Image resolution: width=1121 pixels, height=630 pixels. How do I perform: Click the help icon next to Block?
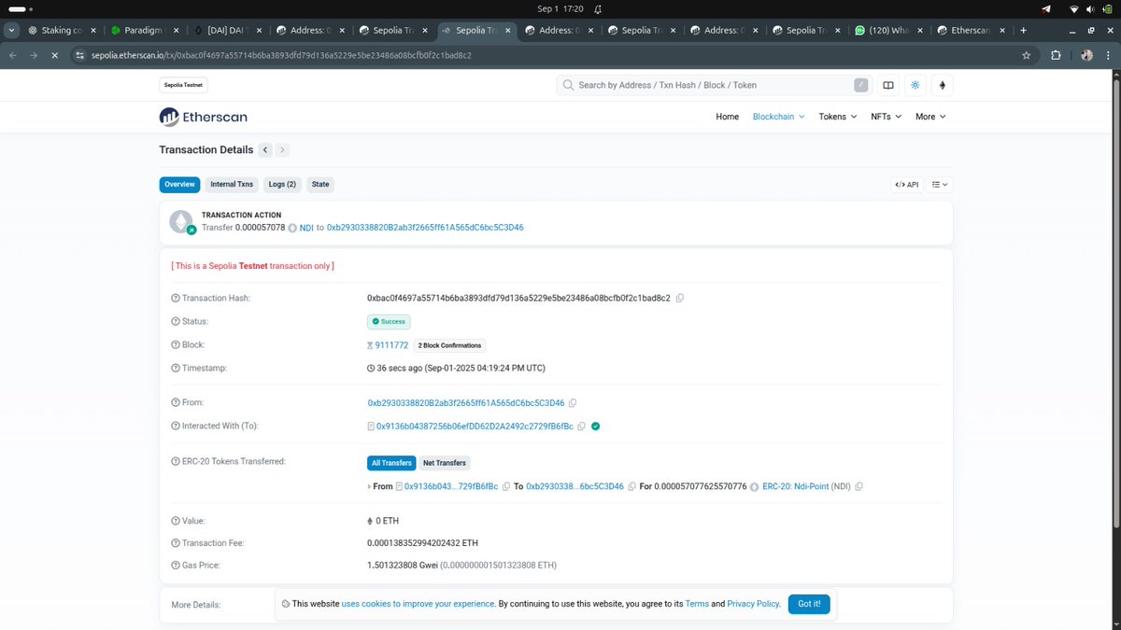[175, 345]
